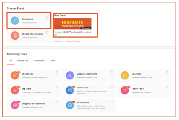This screenshot has height=120, width=179.
Task: Show help tooltip for Discount Promotions
Action: point(112,72)
